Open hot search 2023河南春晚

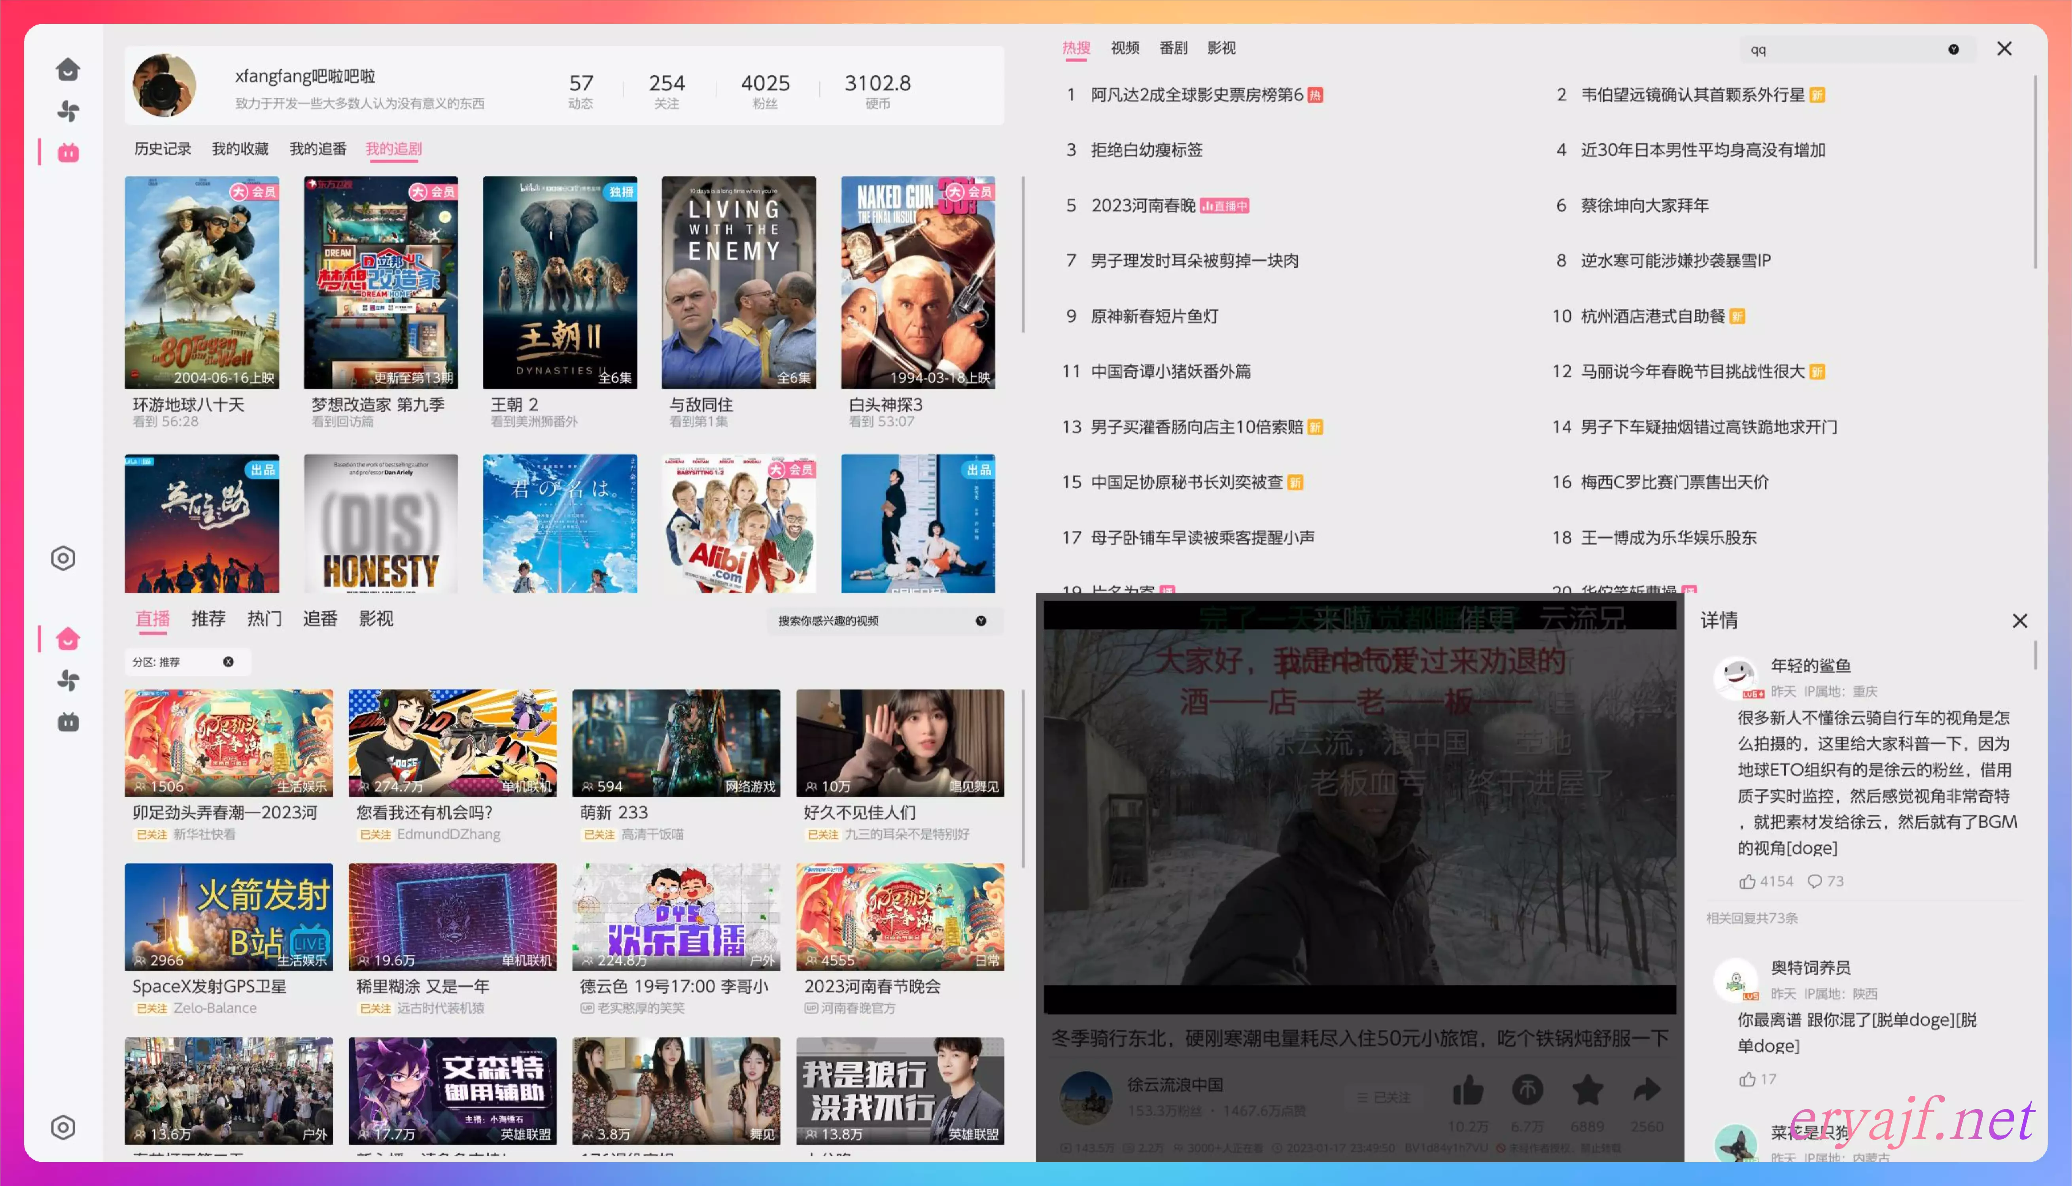point(1143,205)
